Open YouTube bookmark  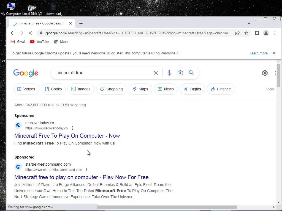click(x=39, y=42)
